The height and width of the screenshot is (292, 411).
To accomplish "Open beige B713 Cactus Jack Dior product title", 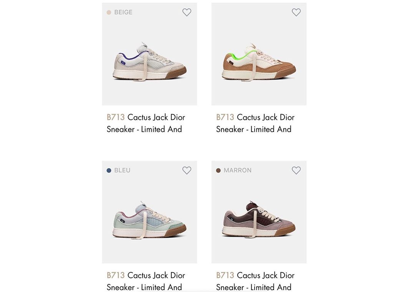I will (146, 123).
